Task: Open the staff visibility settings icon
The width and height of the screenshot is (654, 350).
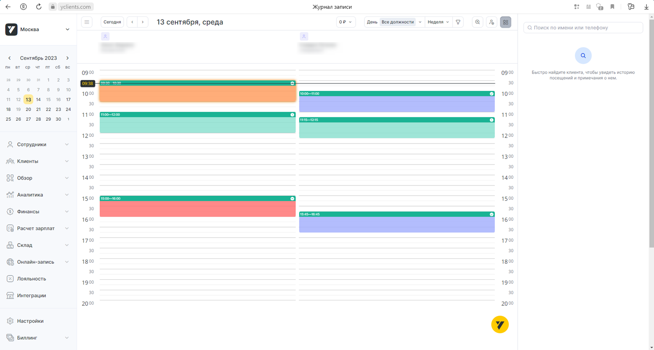Action: click(491, 22)
